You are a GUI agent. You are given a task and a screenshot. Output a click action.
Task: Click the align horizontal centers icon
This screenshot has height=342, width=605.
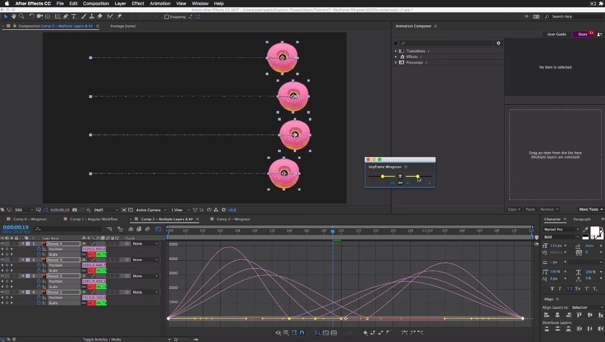[x=557, y=316]
